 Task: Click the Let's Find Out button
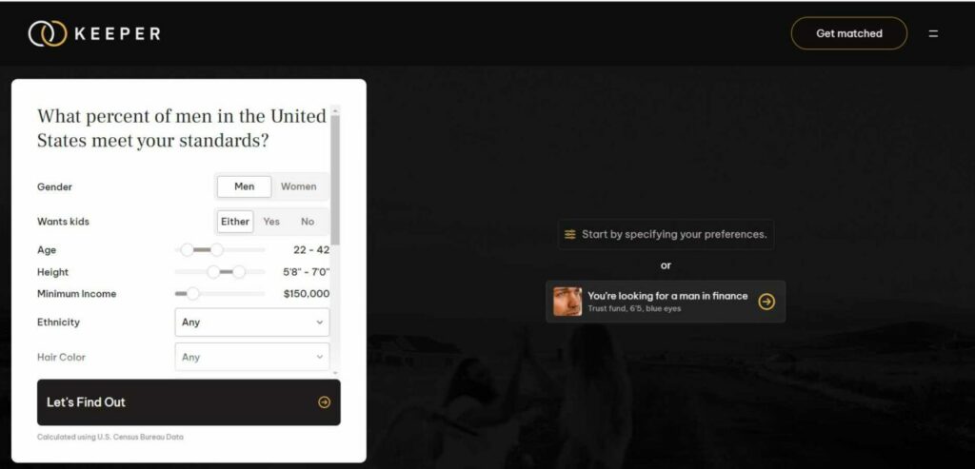click(x=189, y=402)
